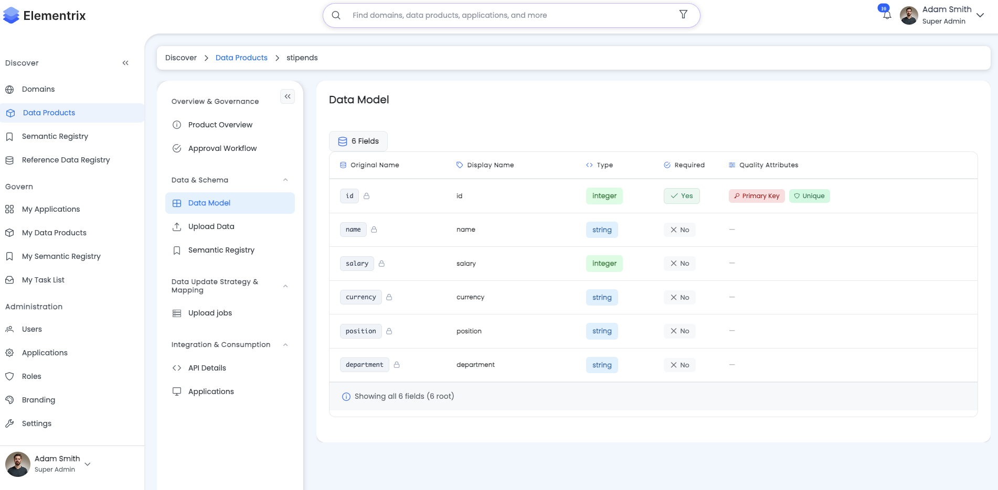
Task: Collapse the product panel using double-chevron button
Action: tap(288, 96)
